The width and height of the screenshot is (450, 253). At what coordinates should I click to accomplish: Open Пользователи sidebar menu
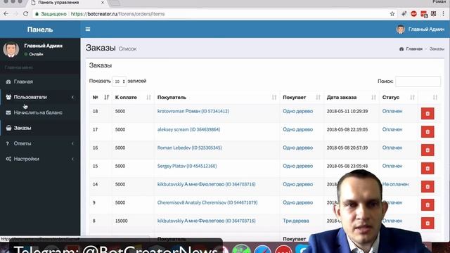(x=40, y=97)
